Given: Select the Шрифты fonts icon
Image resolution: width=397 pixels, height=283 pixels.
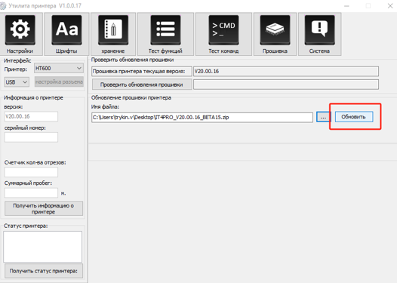Looking at the screenshot, I should click(x=66, y=30).
